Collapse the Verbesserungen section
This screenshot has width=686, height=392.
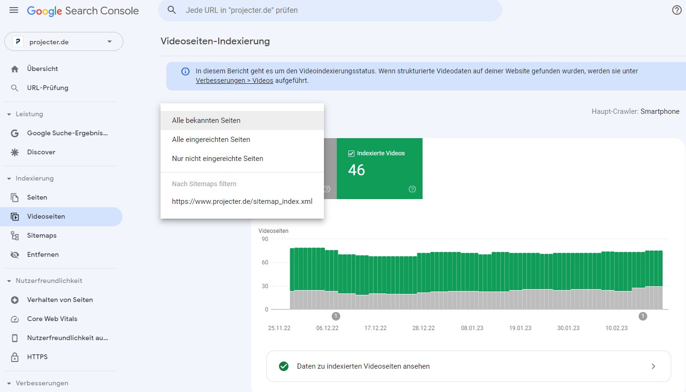tap(9, 383)
